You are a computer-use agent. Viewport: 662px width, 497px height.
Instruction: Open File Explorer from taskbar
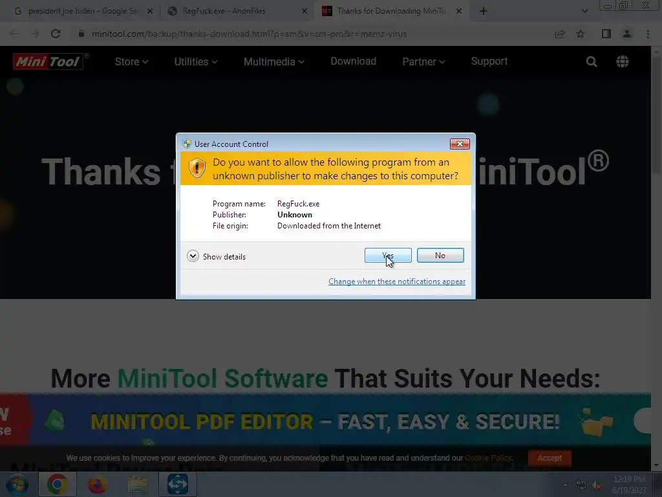click(x=138, y=484)
